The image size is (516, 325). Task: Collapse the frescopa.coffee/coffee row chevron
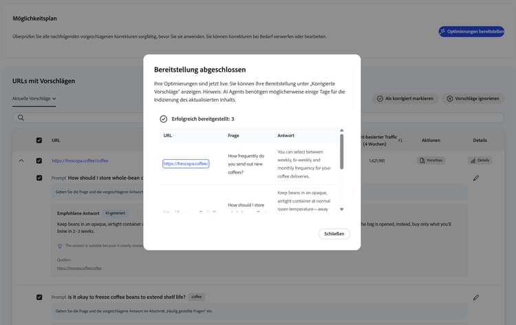(x=21, y=160)
